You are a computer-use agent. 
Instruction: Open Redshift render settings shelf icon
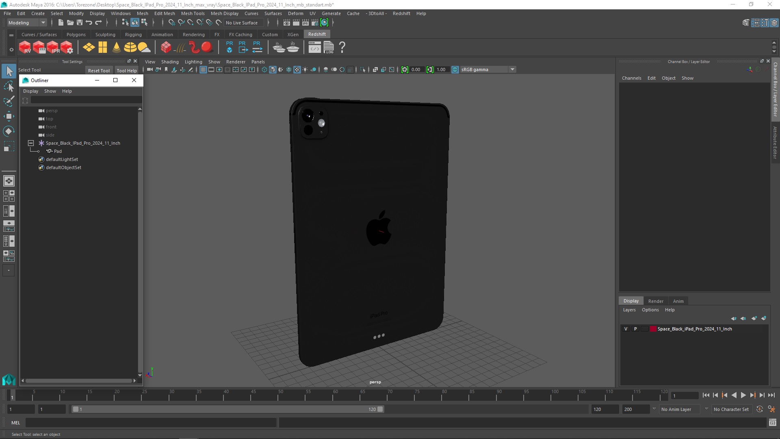pyautogui.click(x=67, y=47)
